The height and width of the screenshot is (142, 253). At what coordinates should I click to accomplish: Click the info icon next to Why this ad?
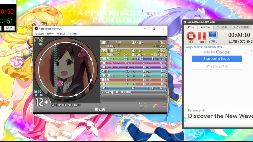point(226,67)
